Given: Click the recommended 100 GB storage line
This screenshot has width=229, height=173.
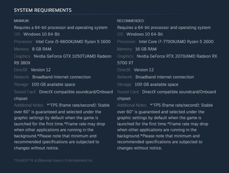Looking at the screenshot, I should 148,84.
